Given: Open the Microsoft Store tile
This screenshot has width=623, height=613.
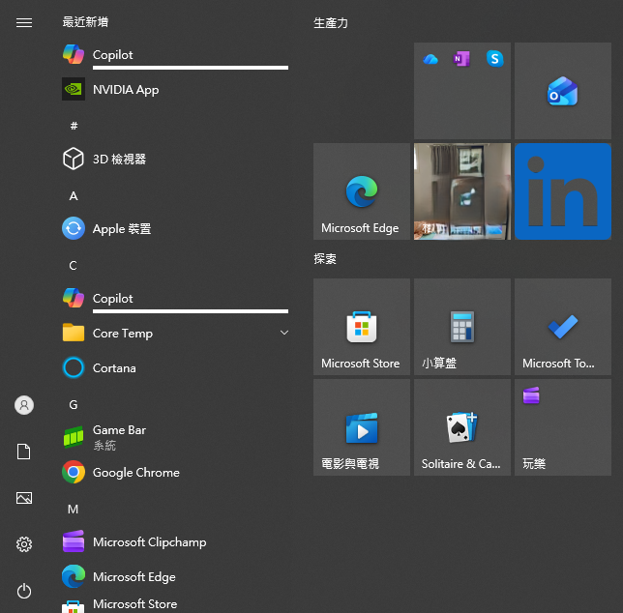Looking at the screenshot, I should [362, 327].
